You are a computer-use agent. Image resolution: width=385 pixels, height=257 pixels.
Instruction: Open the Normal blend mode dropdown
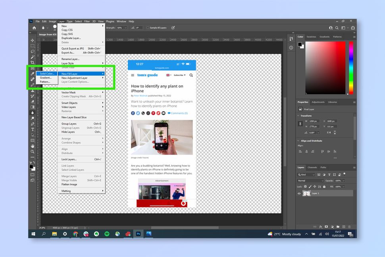(x=310, y=181)
